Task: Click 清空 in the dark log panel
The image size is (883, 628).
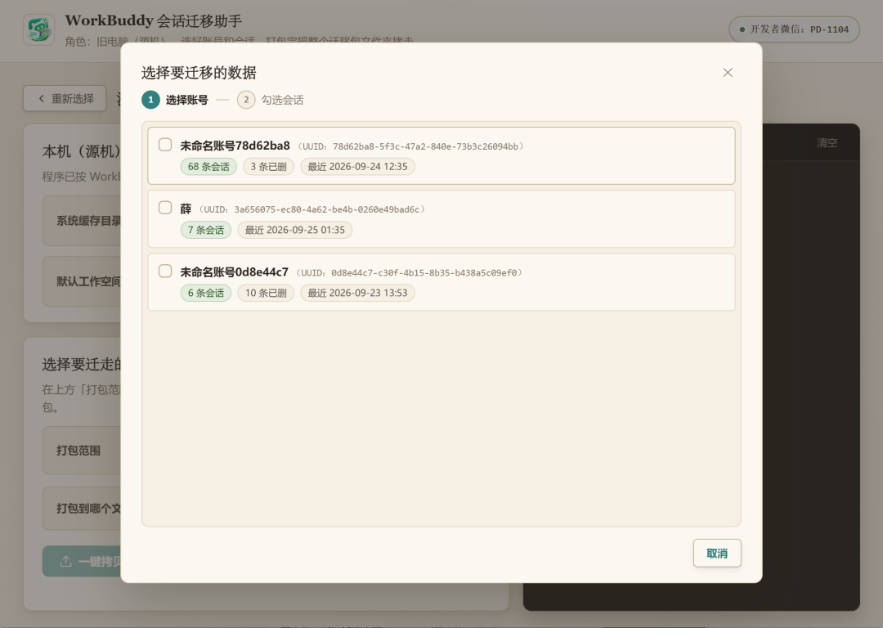Action: pos(827,143)
